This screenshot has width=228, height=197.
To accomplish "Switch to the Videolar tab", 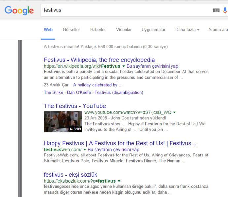I will pyautogui.click(x=124, y=30).
